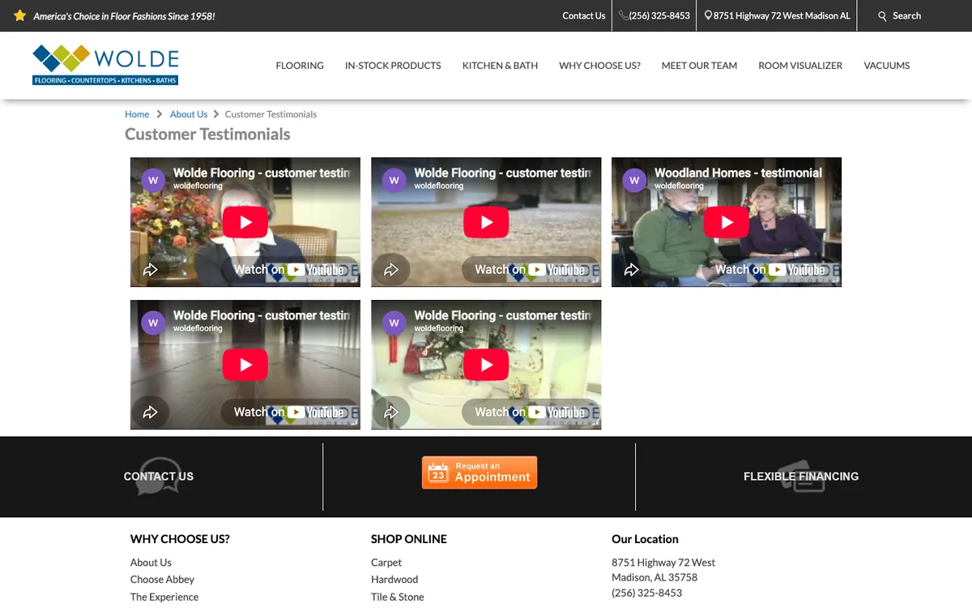Screen dimensions: 972x608
Task: Shop Carpet in the footer
Action: point(386,563)
